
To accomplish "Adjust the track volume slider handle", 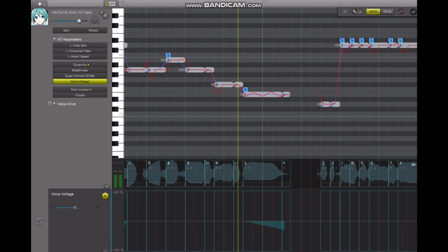I will click(x=79, y=21).
